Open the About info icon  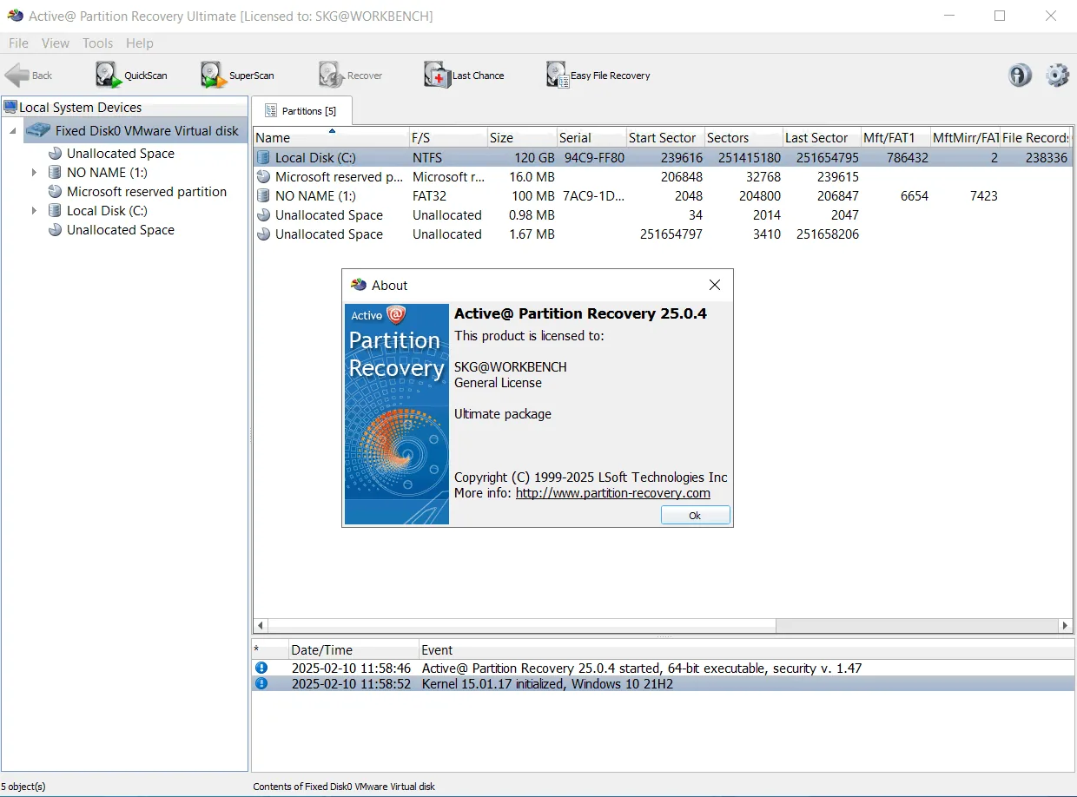pos(1020,76)
